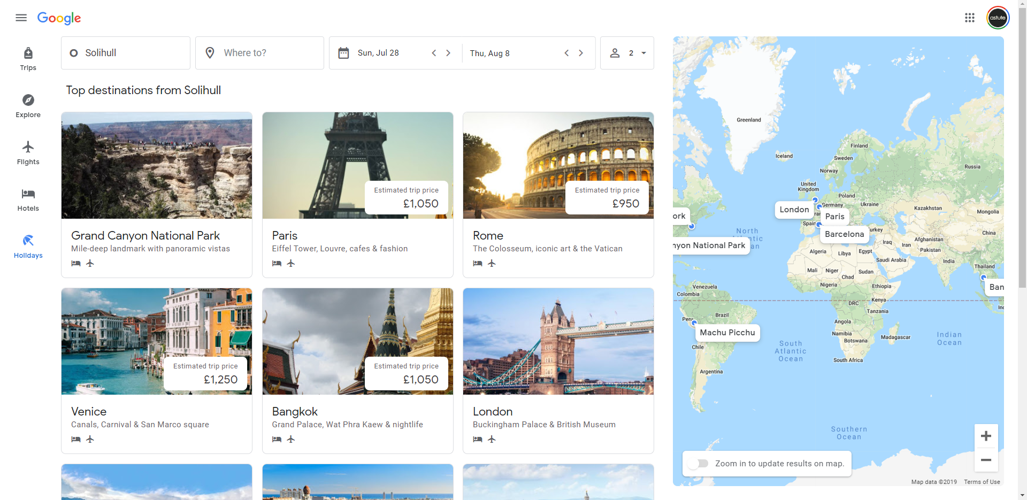The image size is (1027, 500).
Task: Move return date Thu, Aug 8 back
Action: click(566, 53)
